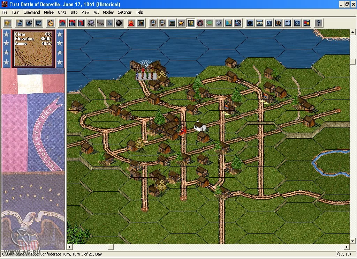Click the white church building on map
The height and width of the screenshot is (259, 357).
coord(200,126)
